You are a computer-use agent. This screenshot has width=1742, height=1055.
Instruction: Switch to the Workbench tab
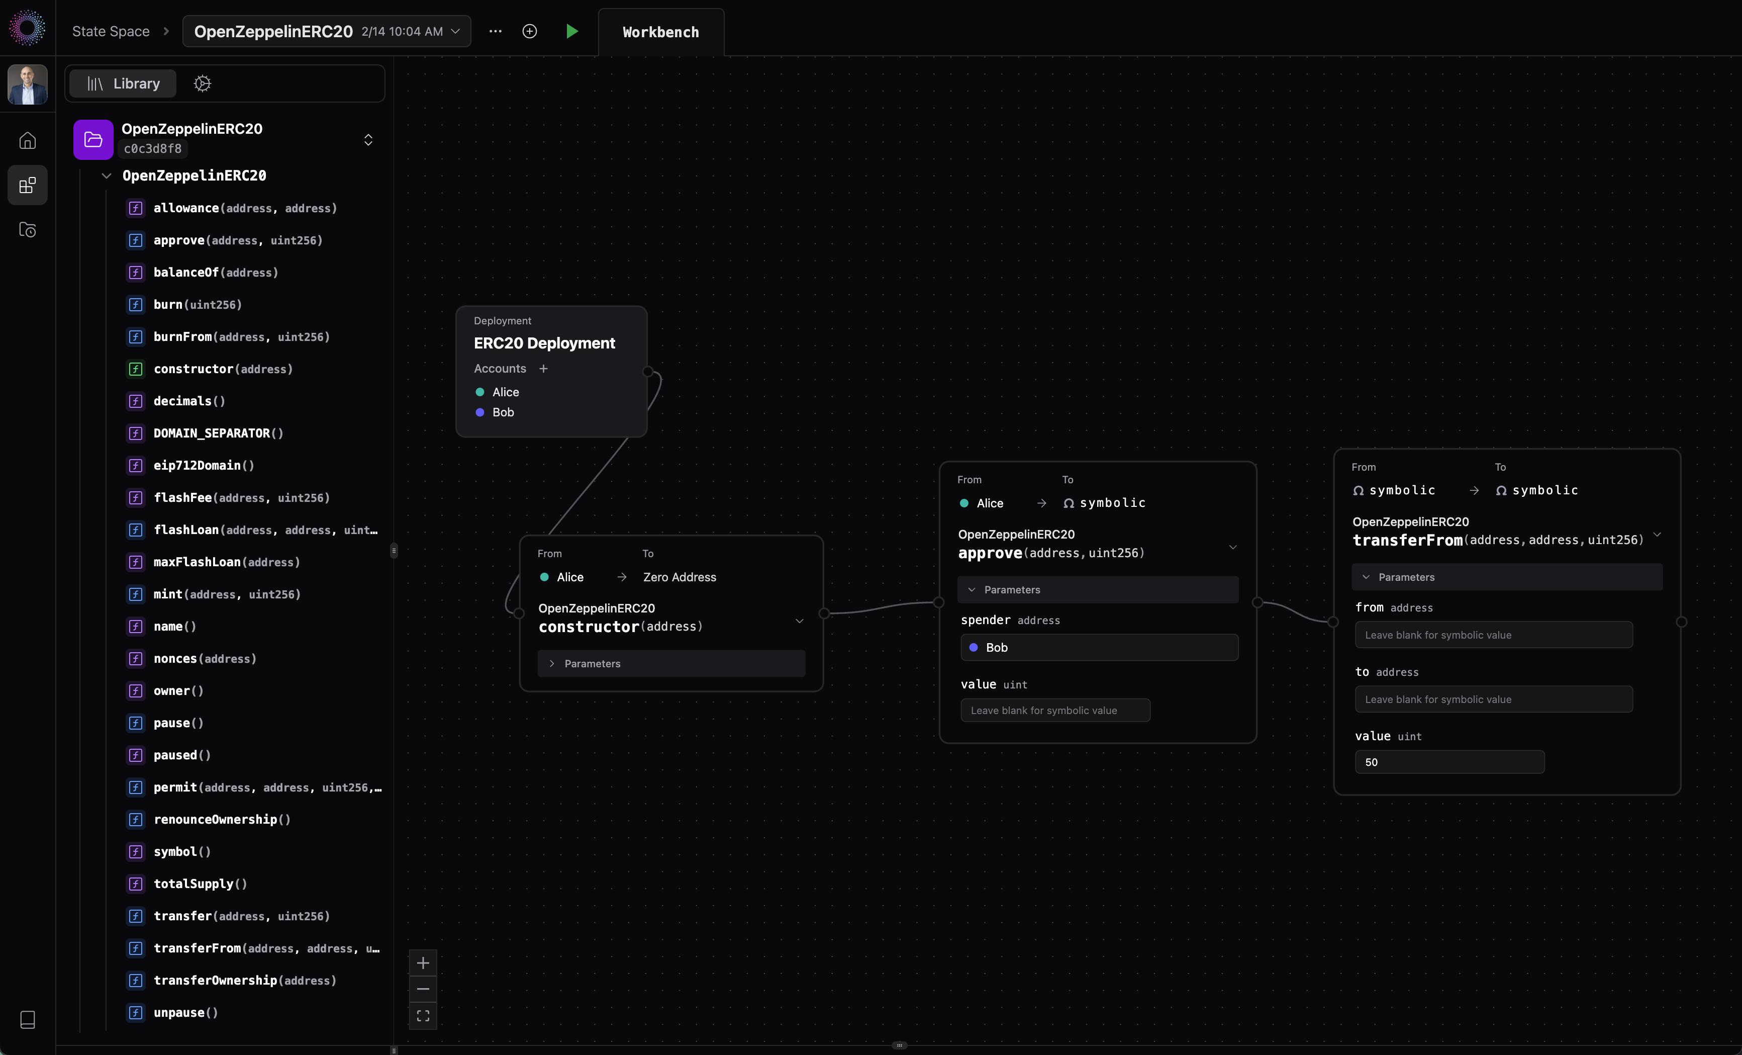660,33
